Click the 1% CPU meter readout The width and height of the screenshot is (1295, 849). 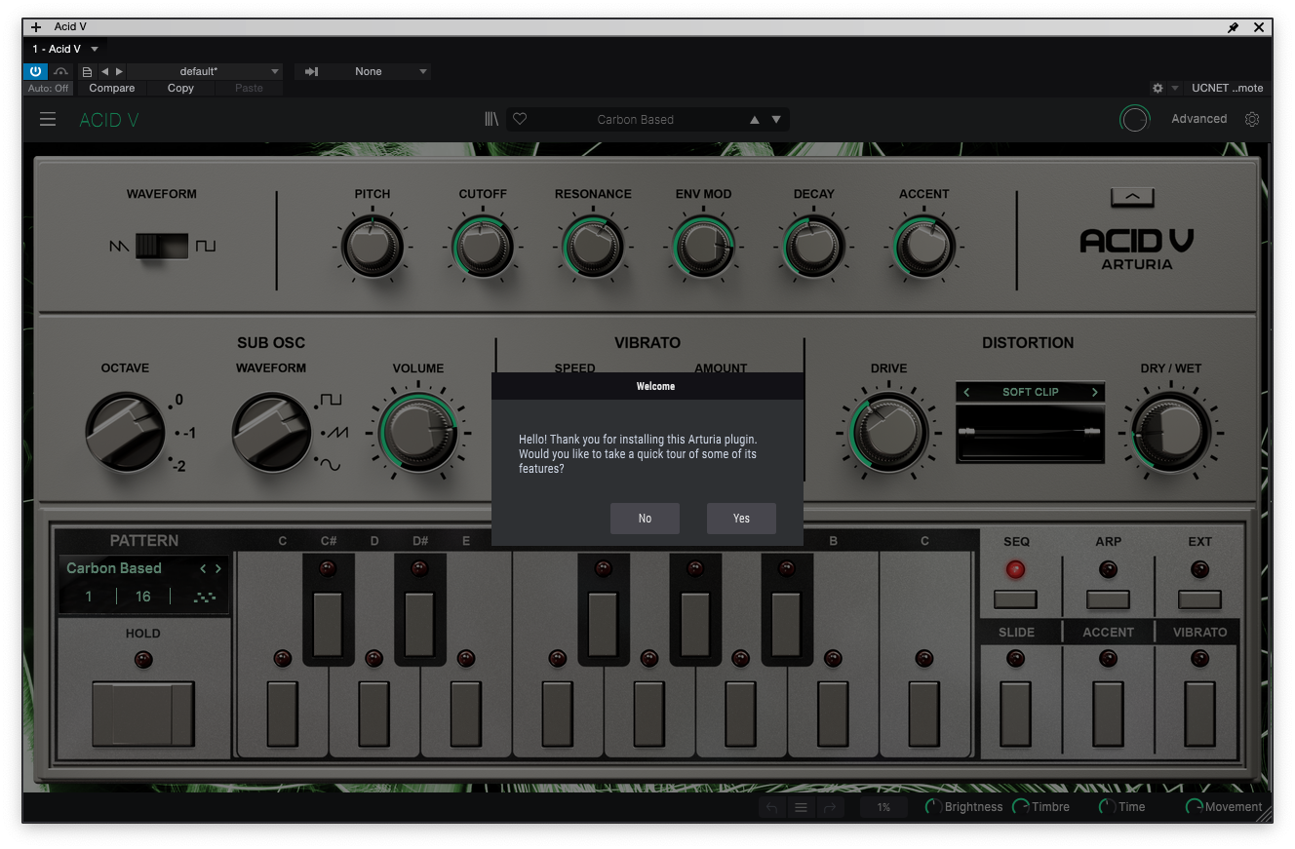pyautogui.click(x=883, y=807)
